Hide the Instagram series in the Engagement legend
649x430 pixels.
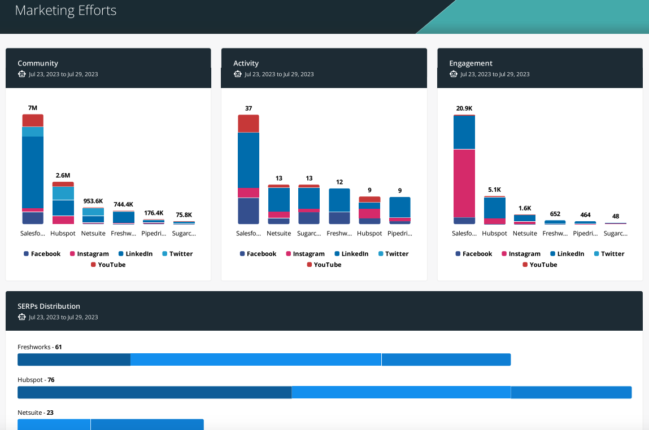[520, 253]
